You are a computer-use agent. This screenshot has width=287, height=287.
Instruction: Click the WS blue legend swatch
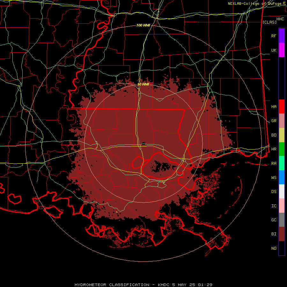[282, 177]
